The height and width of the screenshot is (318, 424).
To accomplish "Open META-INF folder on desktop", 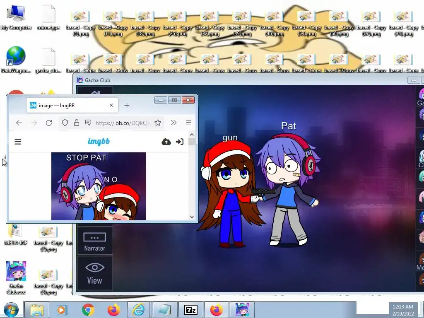I will 16,235.
